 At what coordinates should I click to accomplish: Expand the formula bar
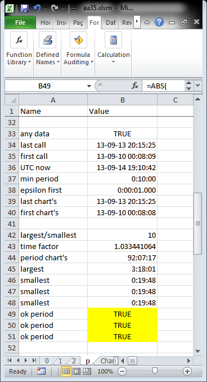(x=197, y=86)
